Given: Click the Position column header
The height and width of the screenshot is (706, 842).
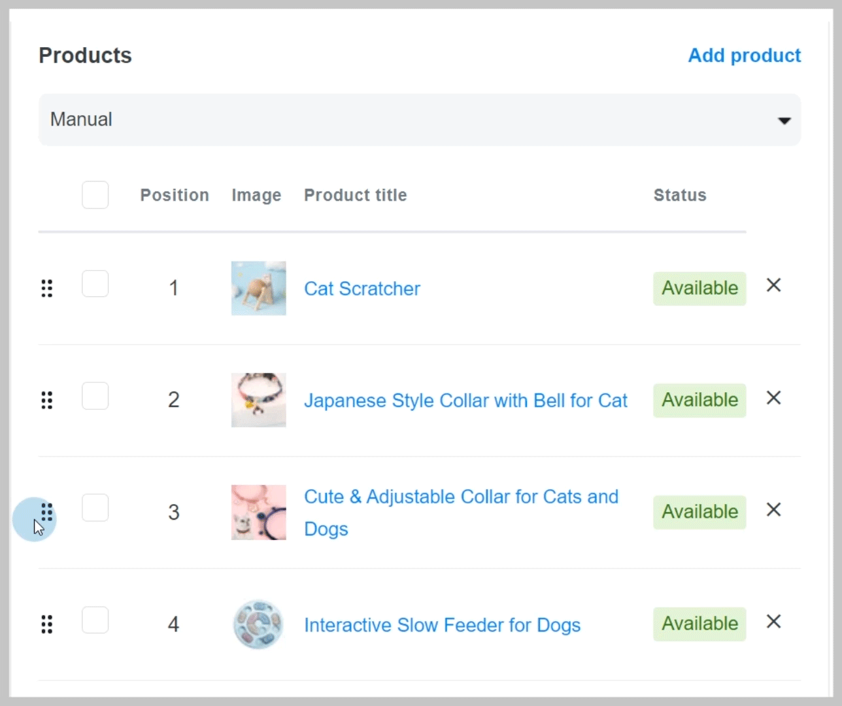Looking at the screenshot, I should tap(175, 195).
